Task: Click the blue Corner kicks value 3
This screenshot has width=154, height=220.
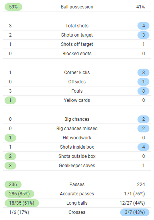Action: pos(143,72)
